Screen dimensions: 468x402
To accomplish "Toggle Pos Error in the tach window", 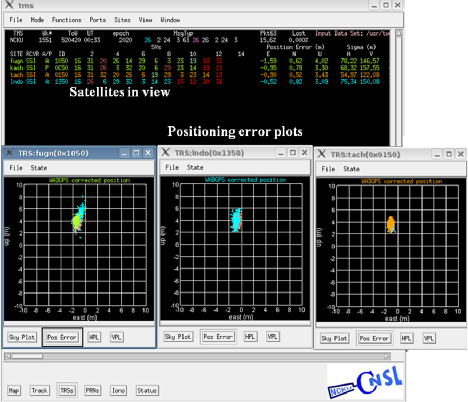I will pyautogui.click(x=374, y=338).
